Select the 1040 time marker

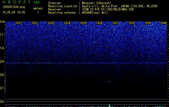pyautogui.click(x=164, y=23)
